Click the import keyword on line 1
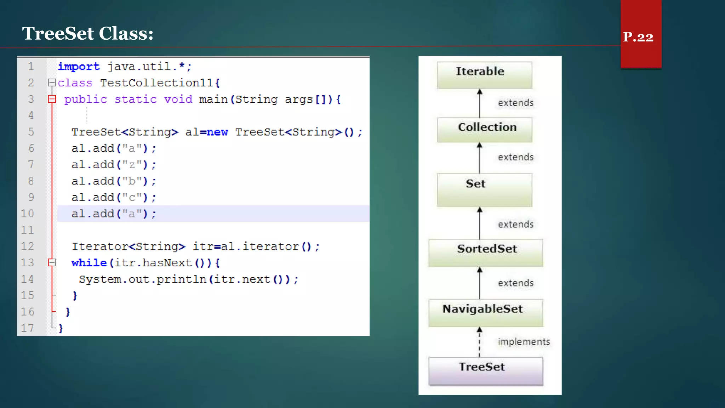 coord(79,67)
